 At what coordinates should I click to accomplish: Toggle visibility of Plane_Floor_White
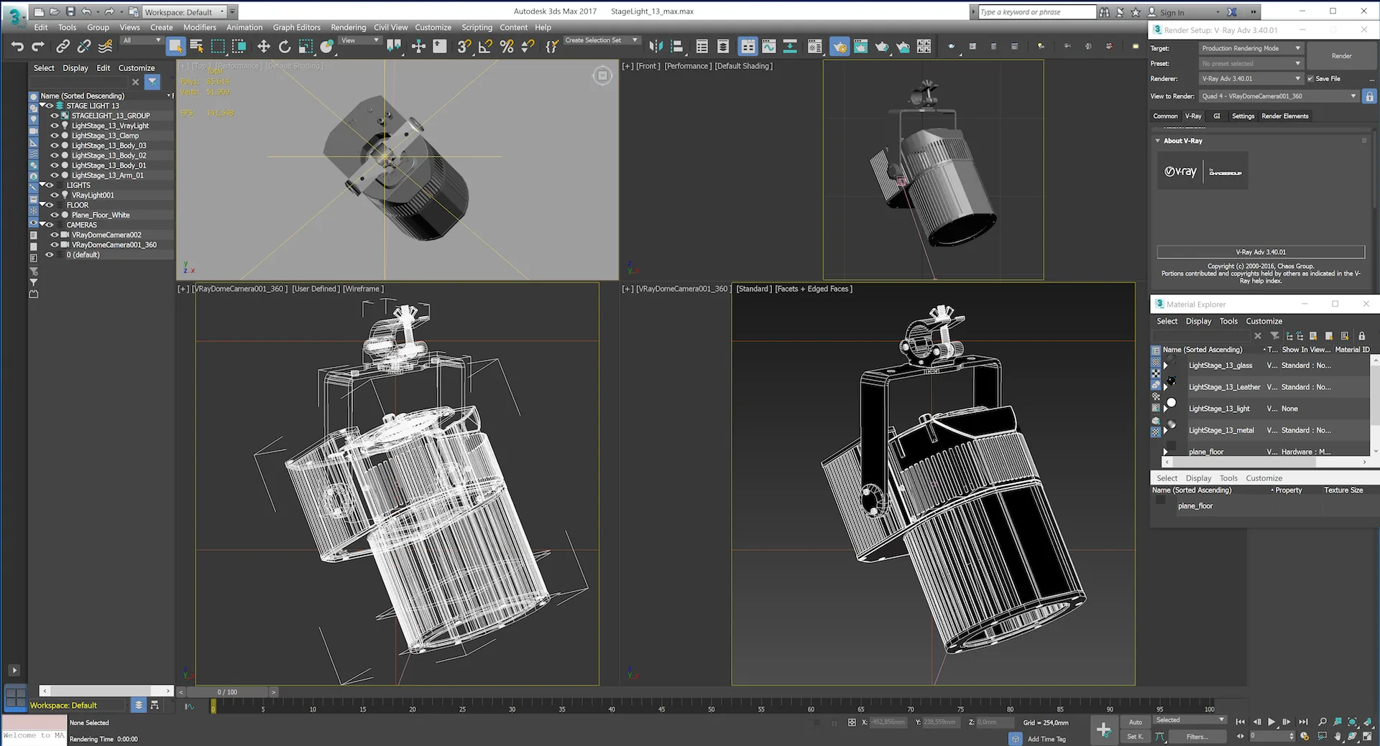[x=55, y=215]
